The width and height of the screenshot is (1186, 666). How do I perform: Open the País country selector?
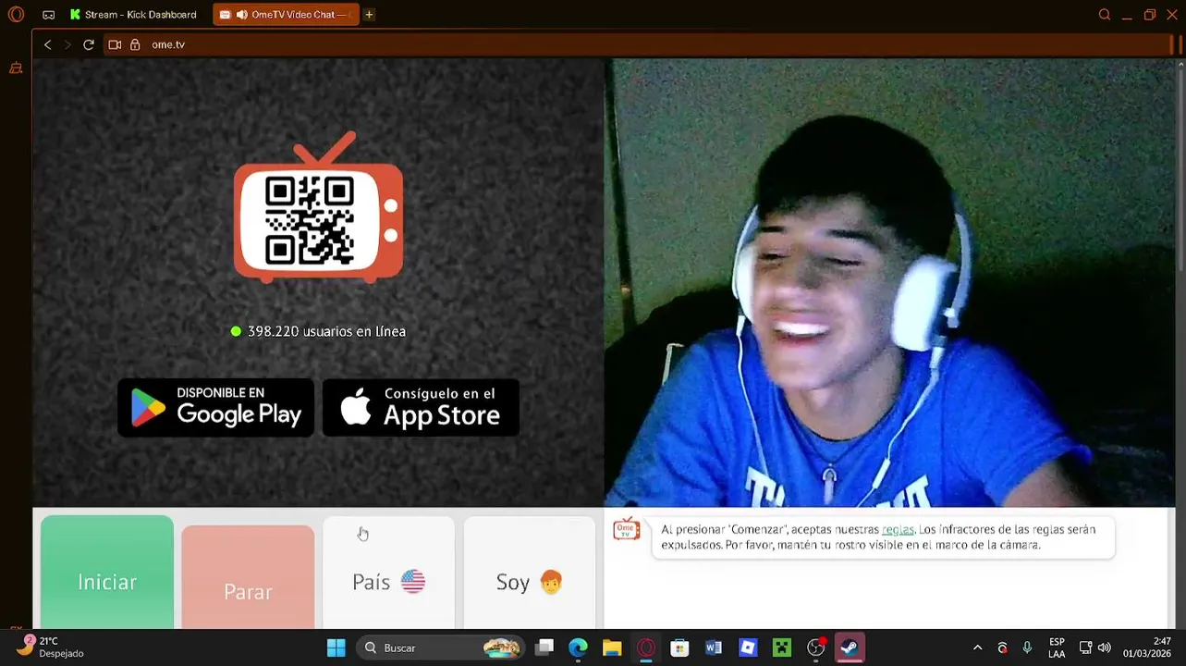tap(389, 573)
